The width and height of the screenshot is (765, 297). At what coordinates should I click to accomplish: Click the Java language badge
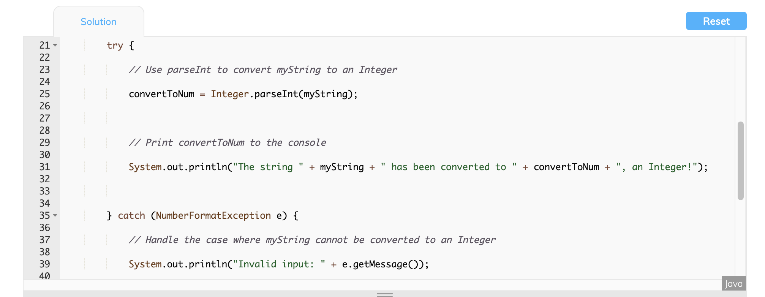pos(733,283)
